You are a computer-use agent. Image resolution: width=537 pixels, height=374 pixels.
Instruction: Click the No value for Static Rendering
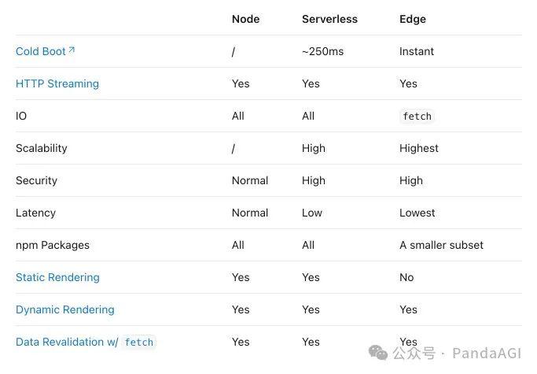406,277
